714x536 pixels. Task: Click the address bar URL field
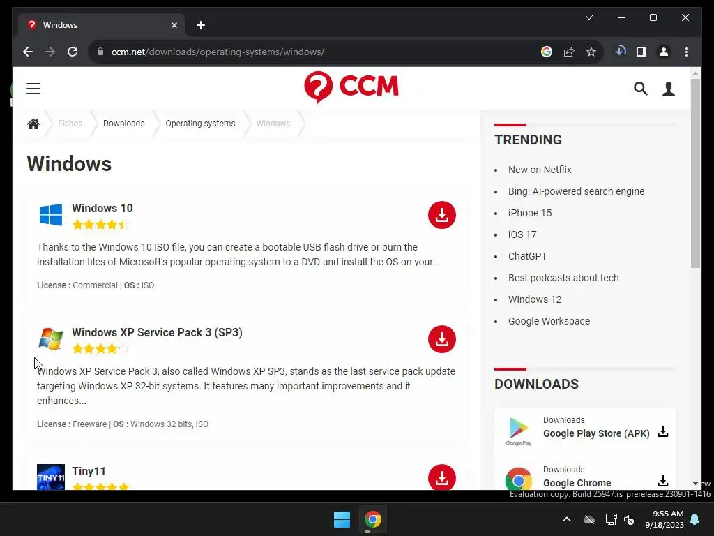click(319, 52)
